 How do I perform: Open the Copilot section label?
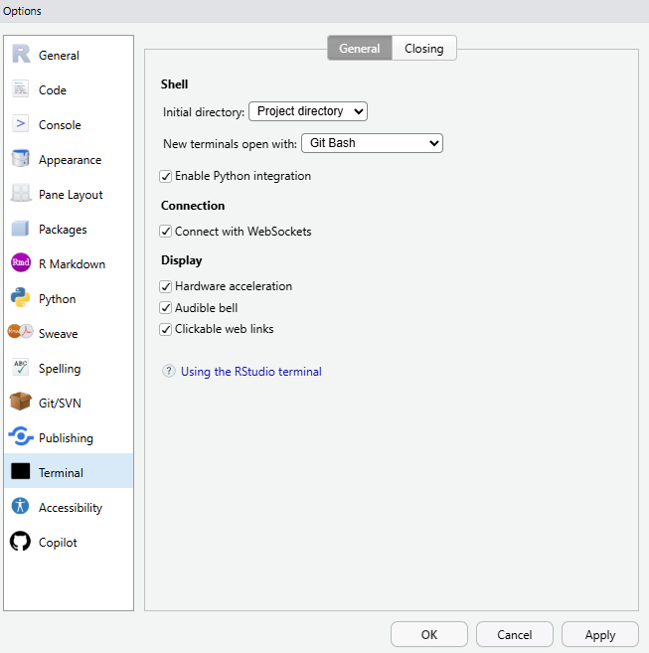tap(58, 543)
